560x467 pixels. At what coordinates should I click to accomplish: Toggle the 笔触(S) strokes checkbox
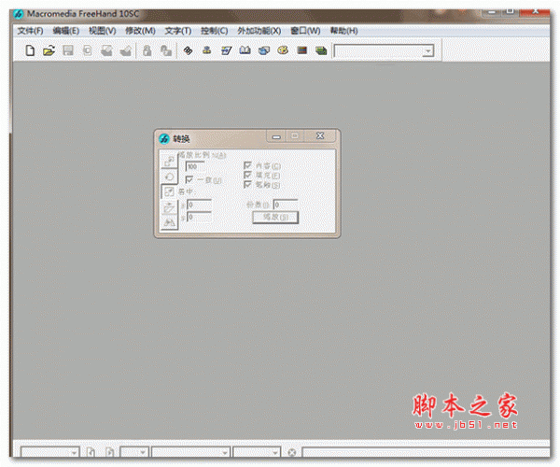pos(247,185)
